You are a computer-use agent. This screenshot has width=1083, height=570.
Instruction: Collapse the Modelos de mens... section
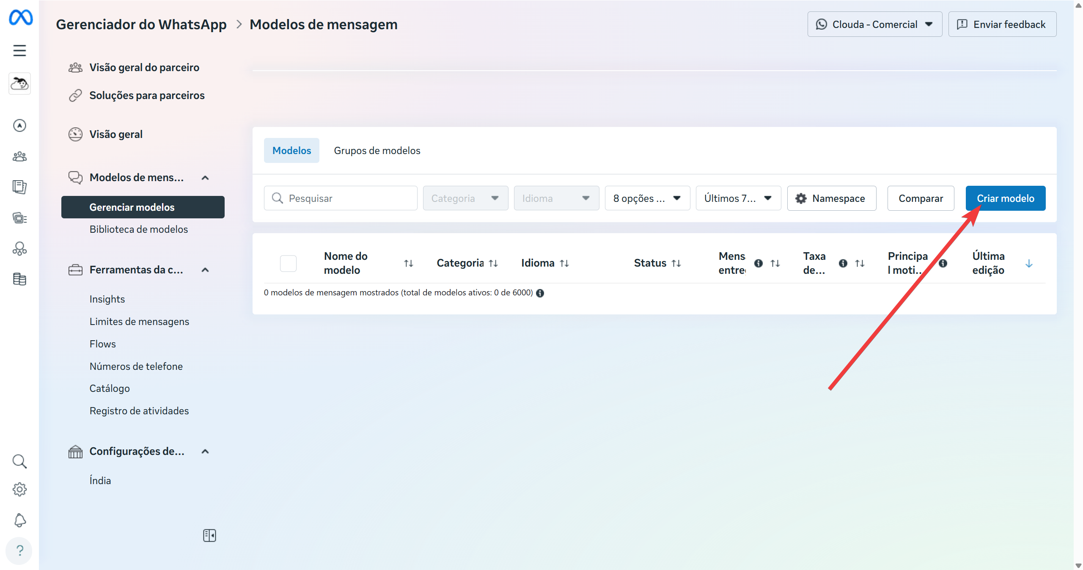tap(205, 178)
